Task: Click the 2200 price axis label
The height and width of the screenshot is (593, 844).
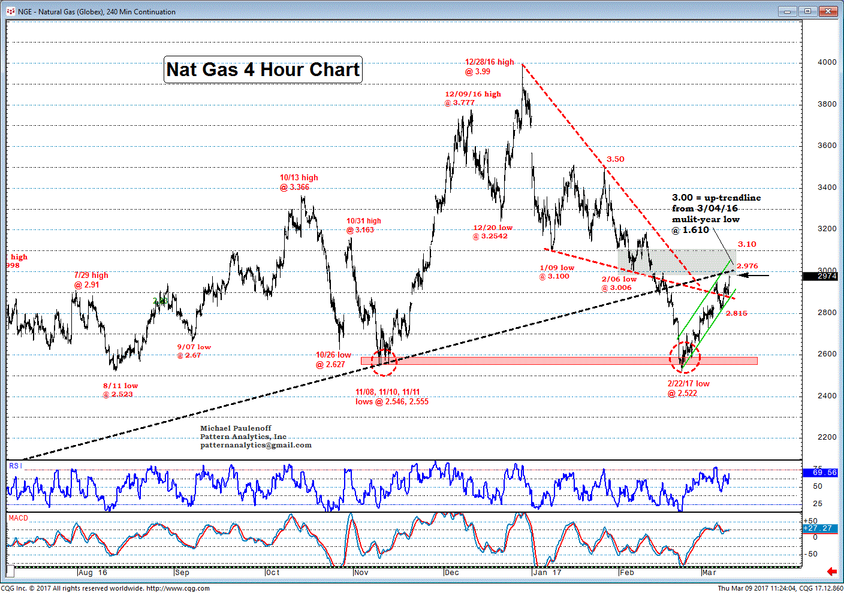Action: pyautogui.click(x=827, y=437)
